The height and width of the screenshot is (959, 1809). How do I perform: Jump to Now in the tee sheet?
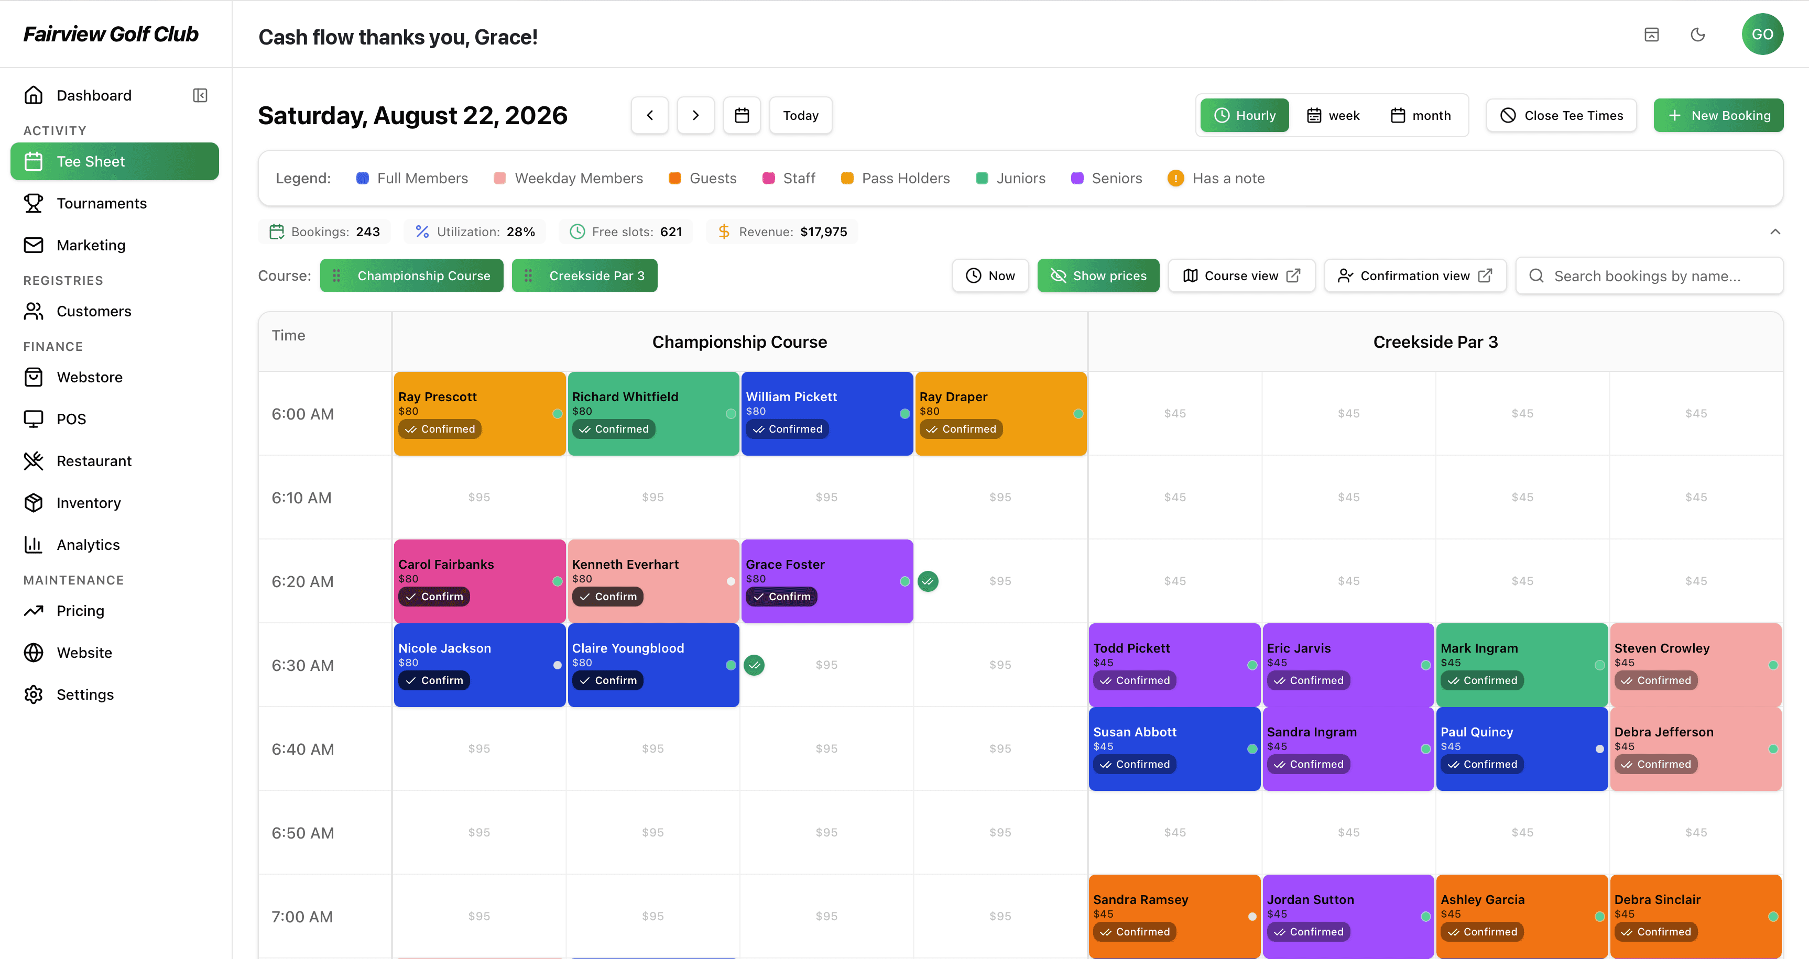tap(990, 276)
